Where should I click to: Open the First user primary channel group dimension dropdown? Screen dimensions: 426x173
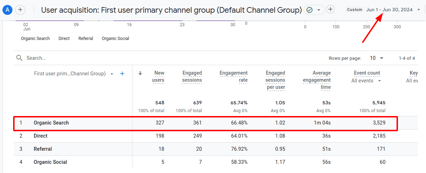pyautogui.click(x=112, y=74)
